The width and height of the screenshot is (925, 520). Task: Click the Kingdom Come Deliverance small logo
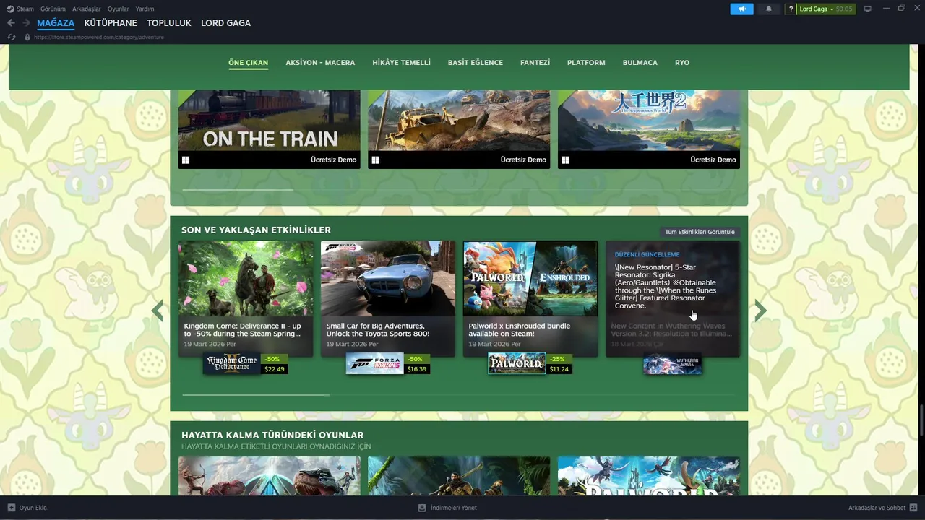point(231,363)
